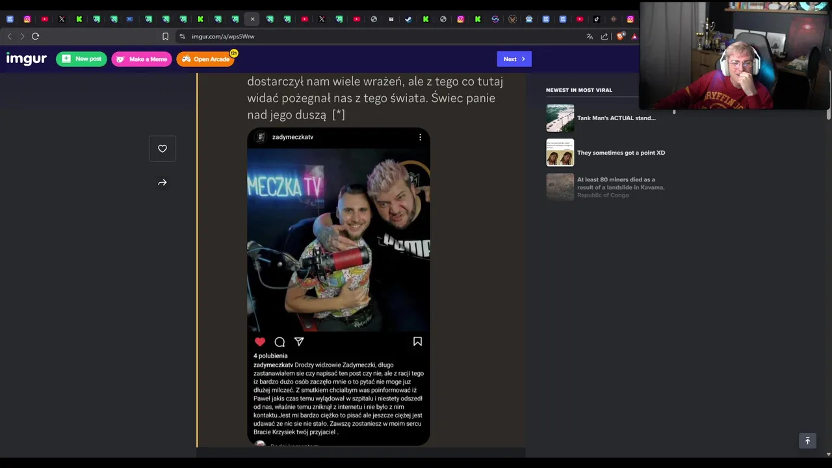Switch to the TikTok tab
832x468 pixels.
[x=597, y=19]
